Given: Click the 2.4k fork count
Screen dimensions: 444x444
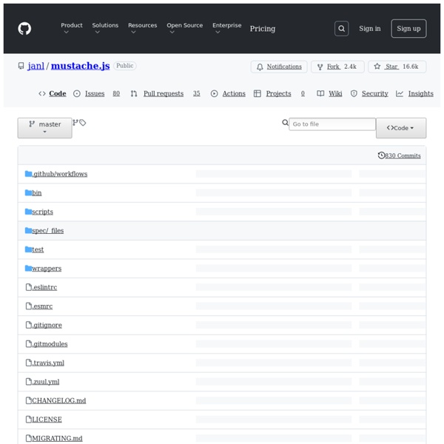Looking at the screenshot, I should pos(350,67).
